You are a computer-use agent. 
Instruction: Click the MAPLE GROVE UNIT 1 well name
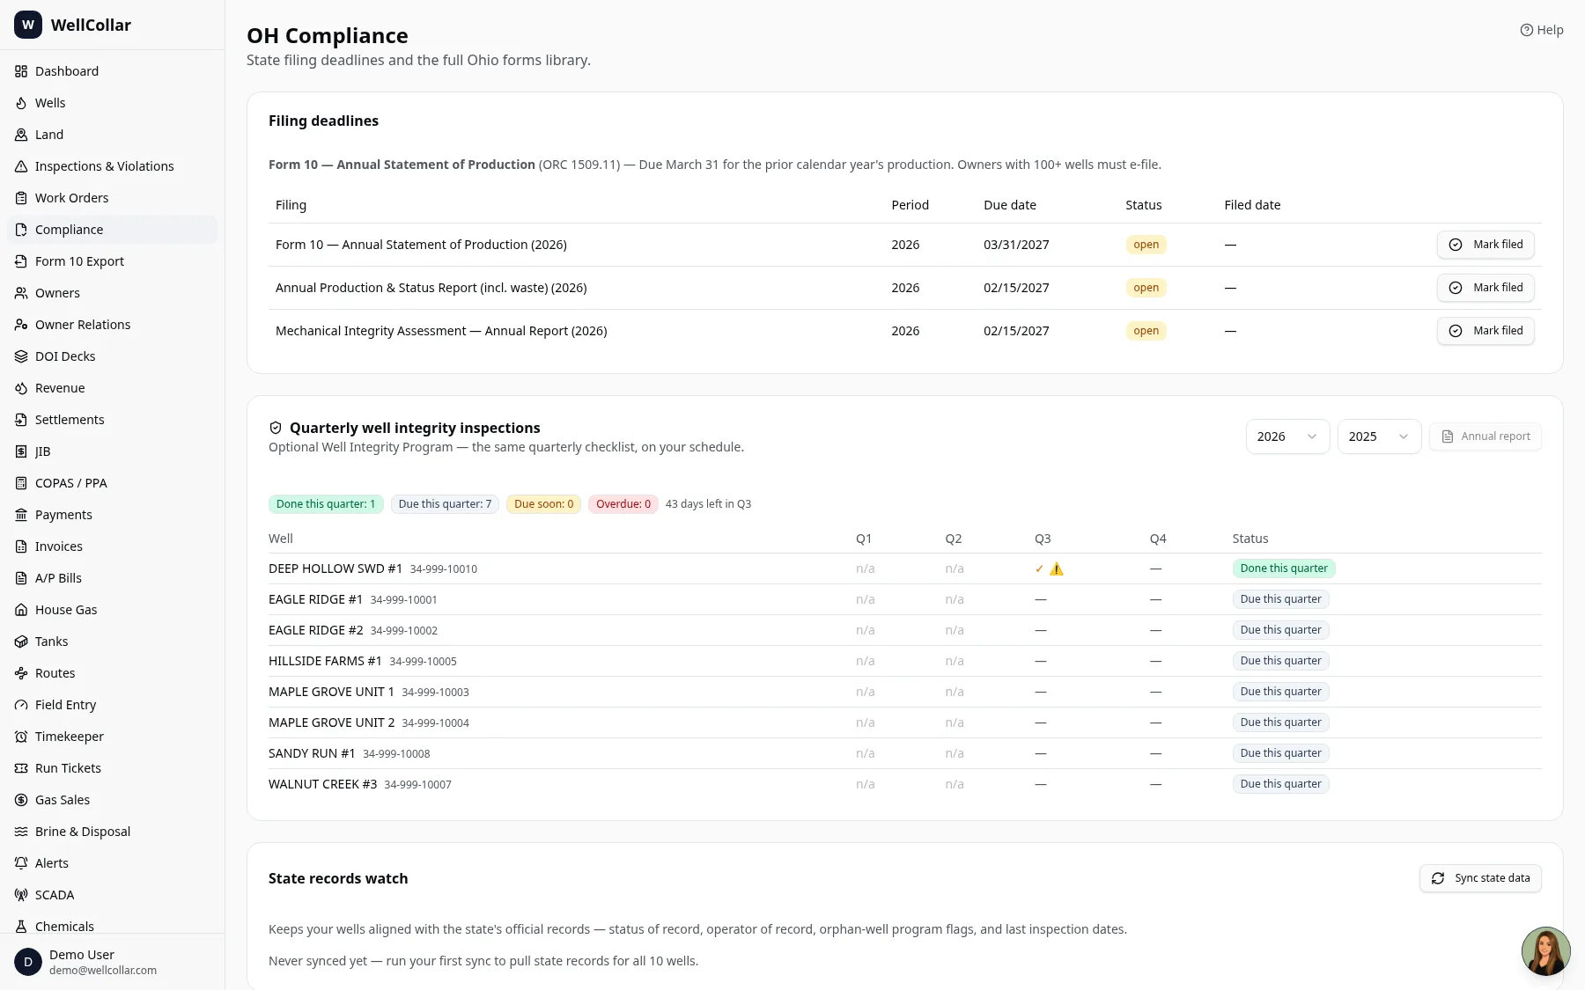click(x=331, y=692)
